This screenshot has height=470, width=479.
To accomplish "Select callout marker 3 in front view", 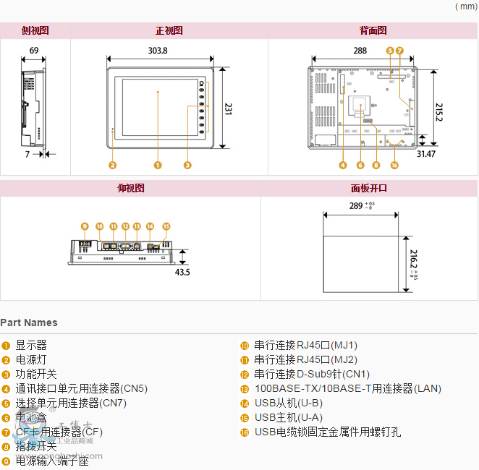I will pyautogui.click(x=187, y=166).
